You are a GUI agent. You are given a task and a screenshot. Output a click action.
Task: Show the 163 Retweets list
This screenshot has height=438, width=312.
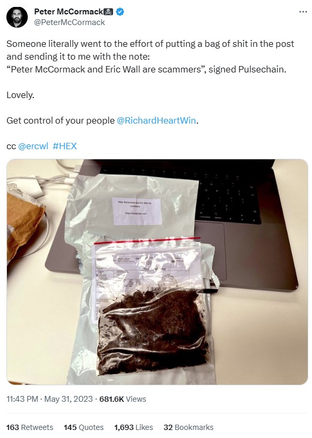click(x=30, y=427)
